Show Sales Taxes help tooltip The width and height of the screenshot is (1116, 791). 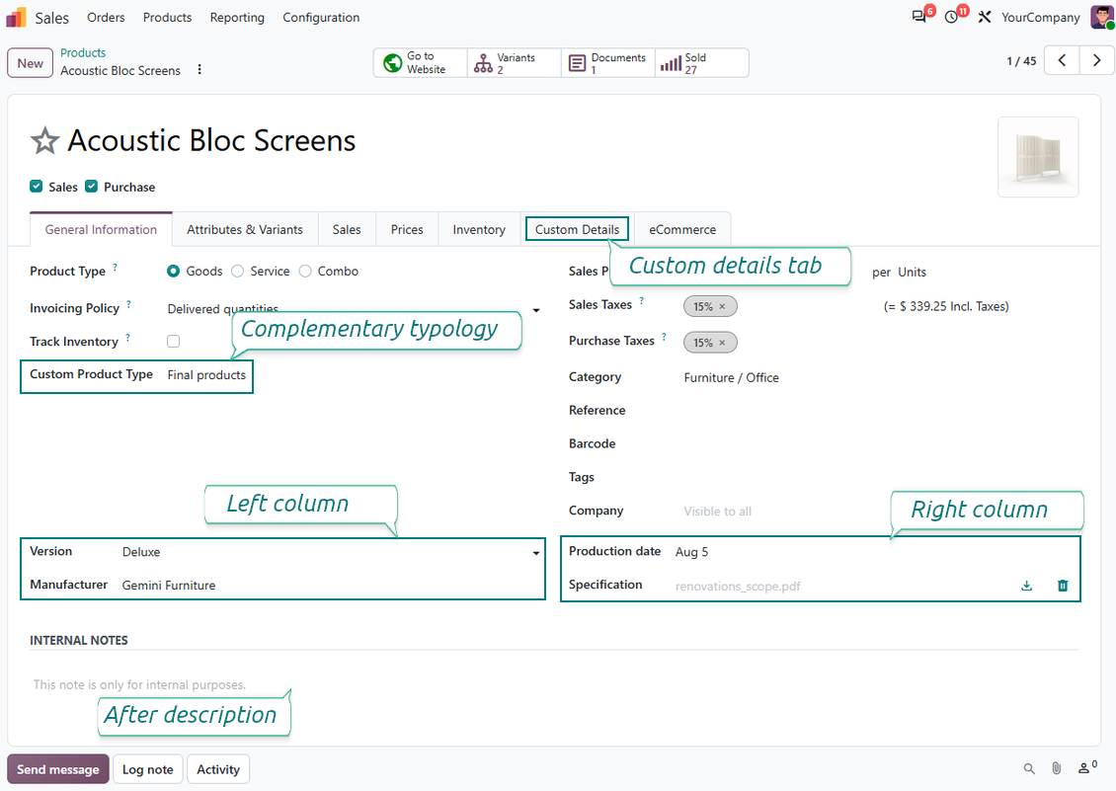pos(641,301)
